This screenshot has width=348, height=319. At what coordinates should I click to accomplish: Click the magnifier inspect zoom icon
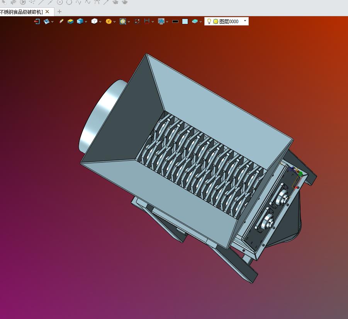point(123,21)
